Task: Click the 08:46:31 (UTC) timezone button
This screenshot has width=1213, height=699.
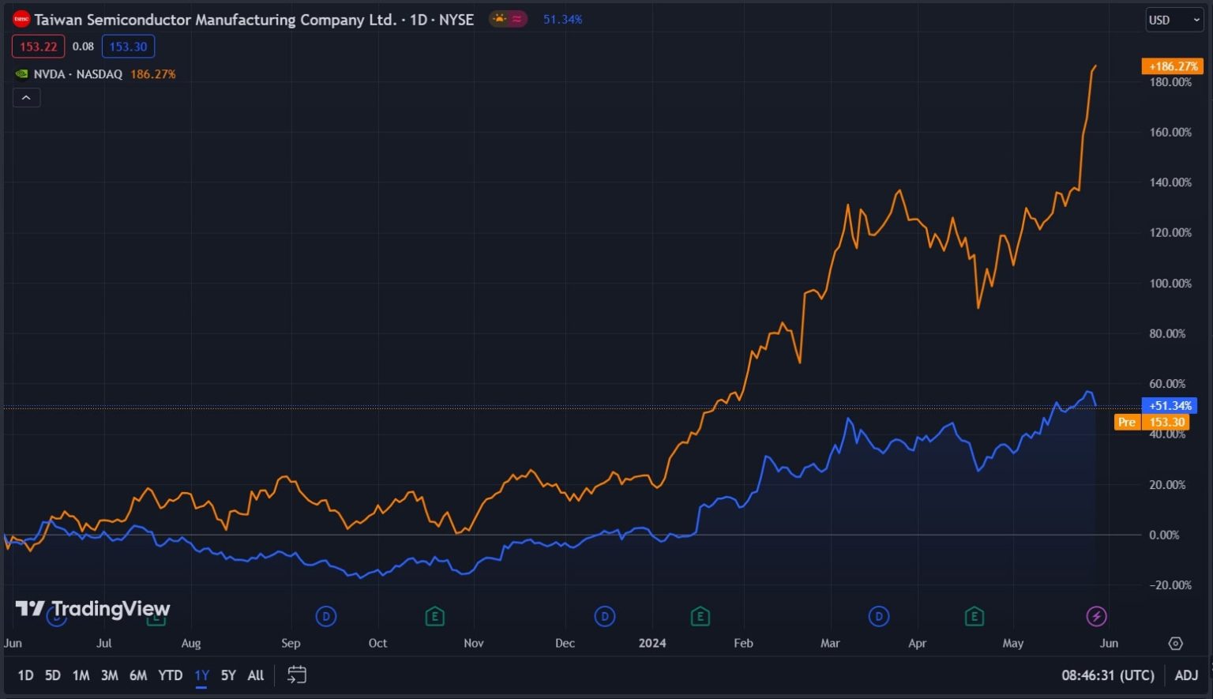Action: [x=1108, y=675]
